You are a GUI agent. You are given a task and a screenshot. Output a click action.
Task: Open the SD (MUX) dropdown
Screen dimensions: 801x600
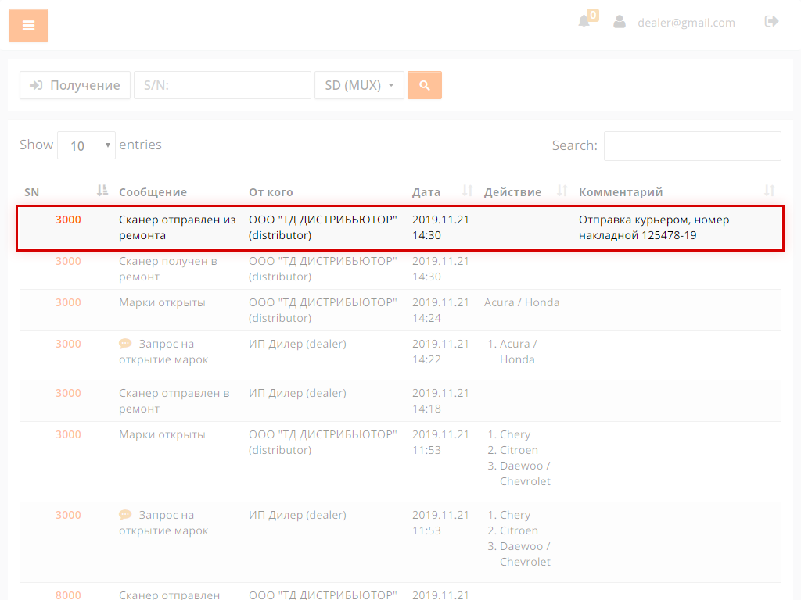pos(359,85)
